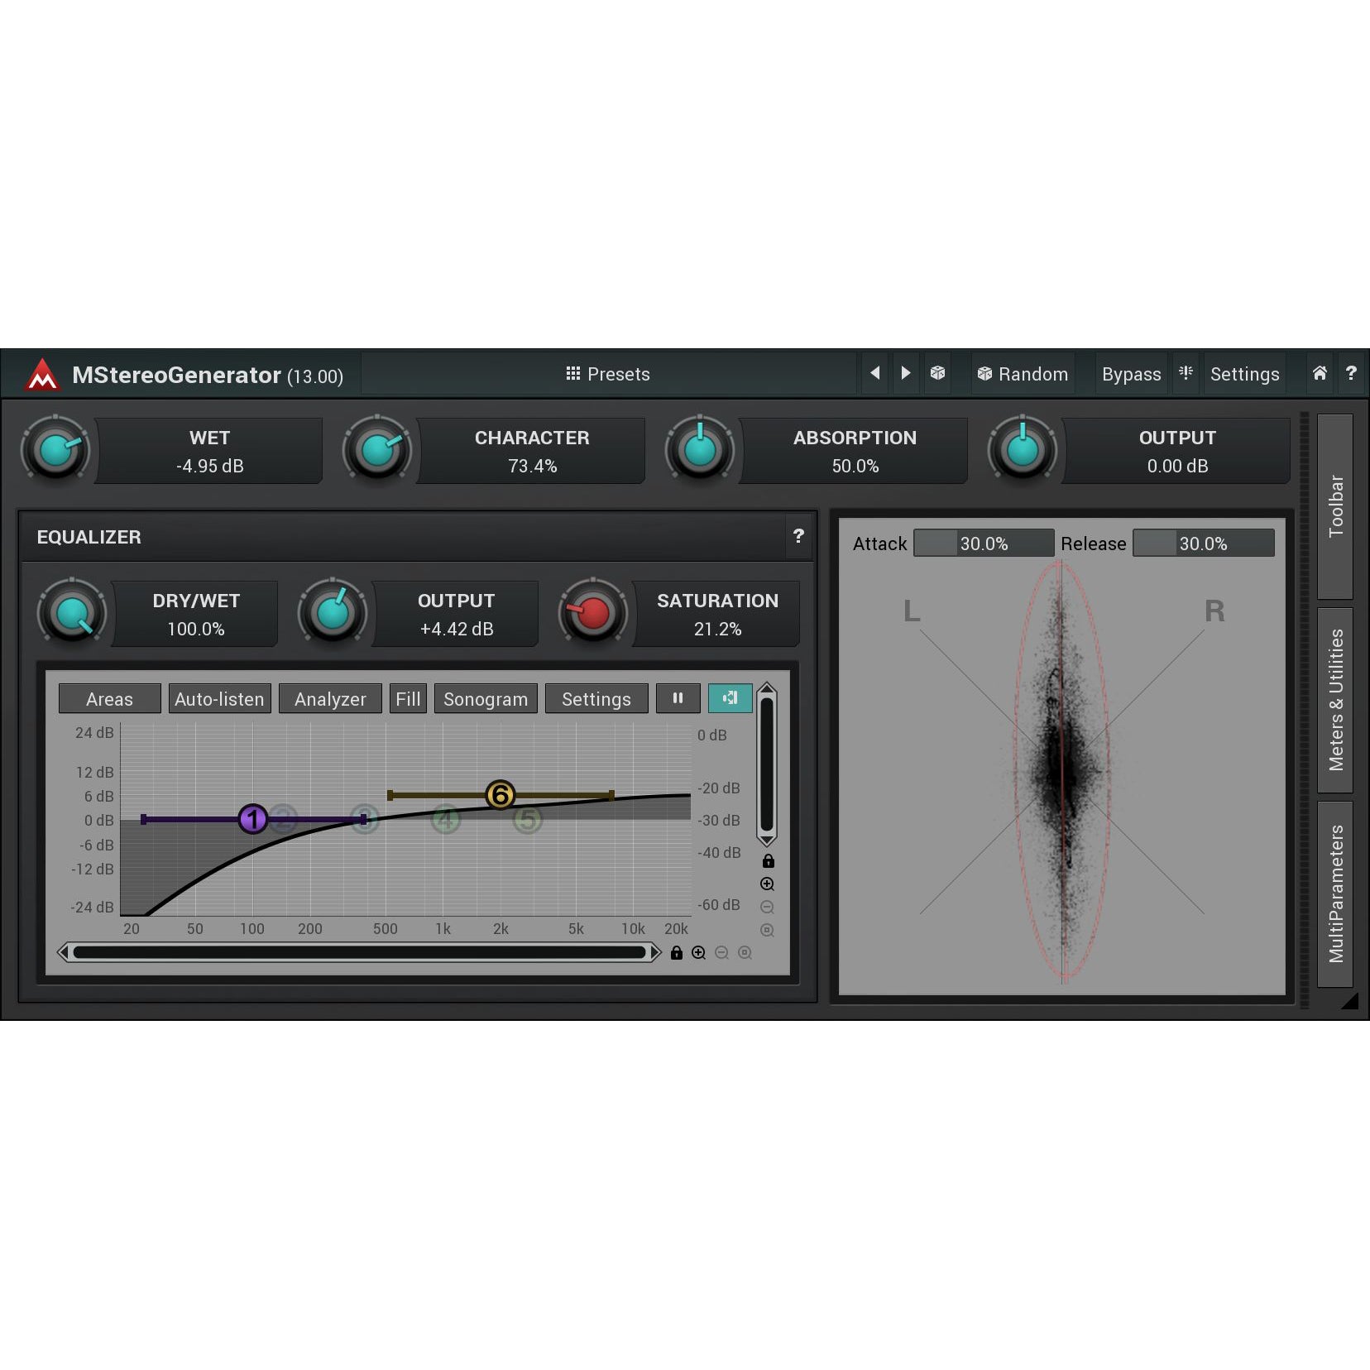This screenshot has width=1370, height=1370.
Task: Click the Attack value slider
Action: click(x=984, y=544)
